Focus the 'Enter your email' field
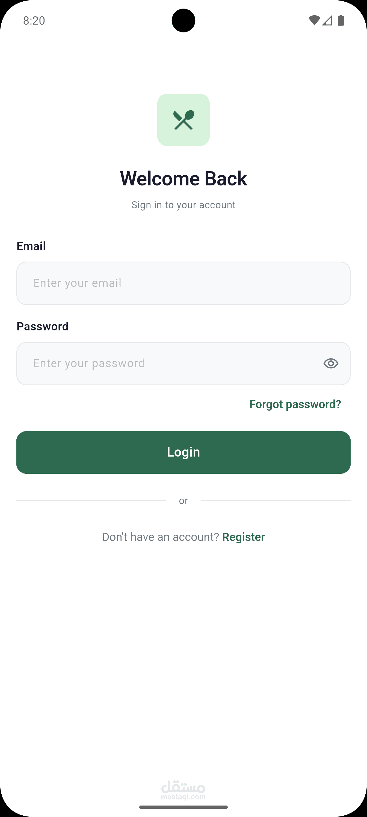The width and height of the screenshot is (367, 817). click(183, 283)
